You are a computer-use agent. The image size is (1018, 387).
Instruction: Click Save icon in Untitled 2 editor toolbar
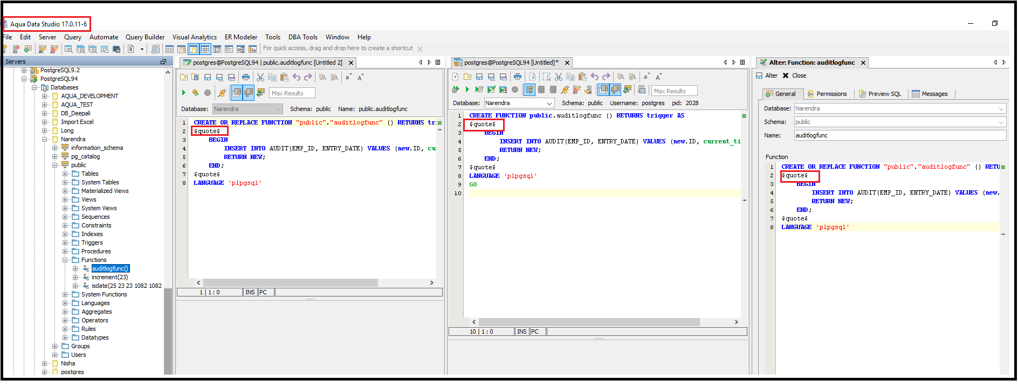point(208,77)
